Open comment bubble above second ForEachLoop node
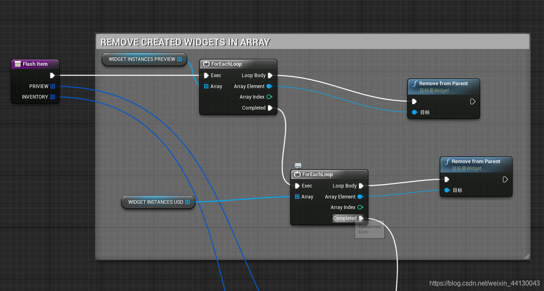The height and width of the screenshot is (291, 544). pos(298,166)
